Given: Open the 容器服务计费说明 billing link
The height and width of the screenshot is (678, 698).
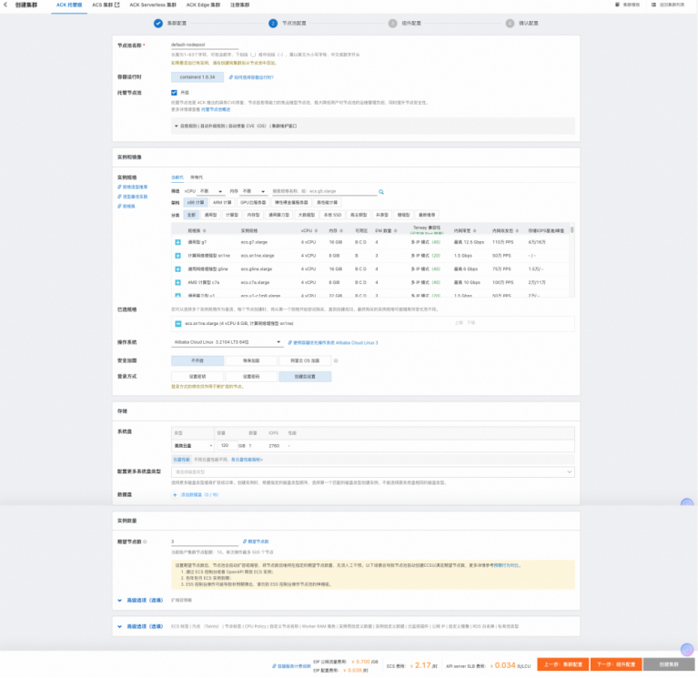Looking at the screenshot, I should [x=291, y=666].
